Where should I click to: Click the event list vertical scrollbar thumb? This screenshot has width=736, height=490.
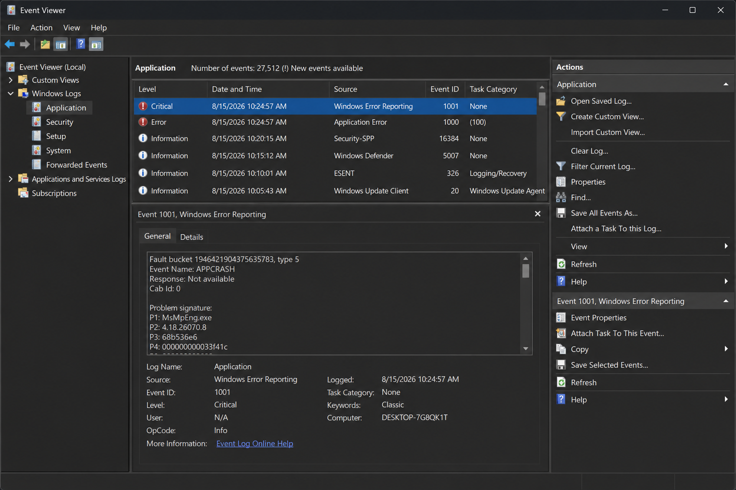point(542,99)
